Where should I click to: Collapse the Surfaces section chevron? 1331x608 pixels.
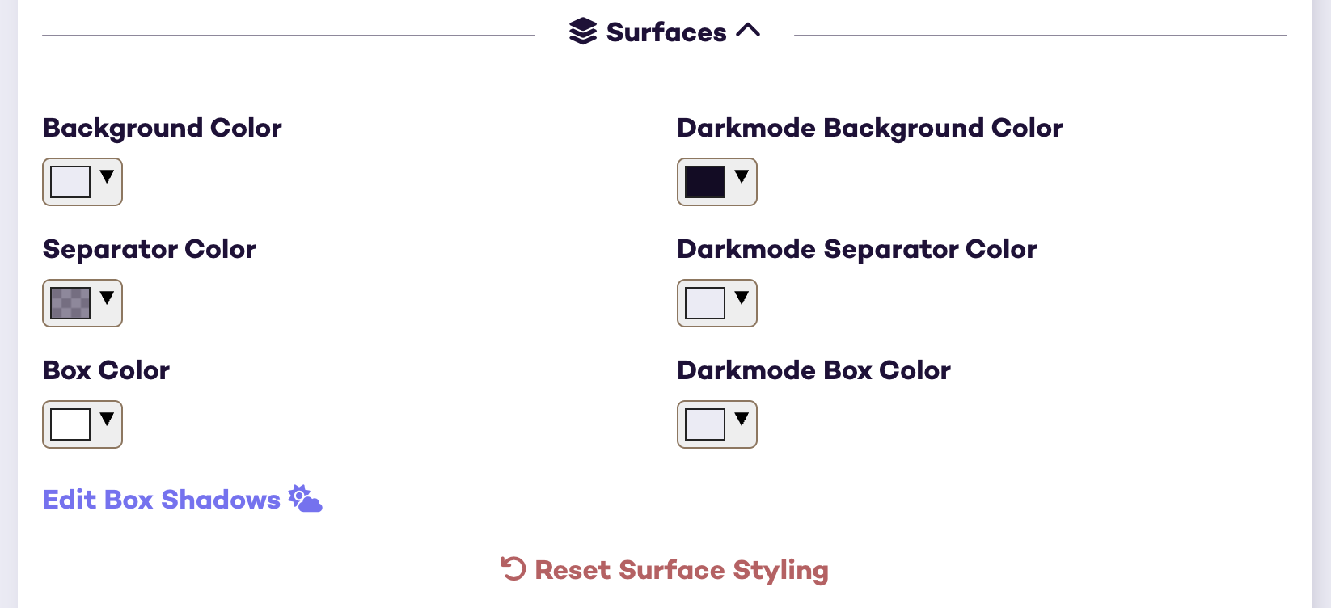pyautogui.click(x=749, y=31)
